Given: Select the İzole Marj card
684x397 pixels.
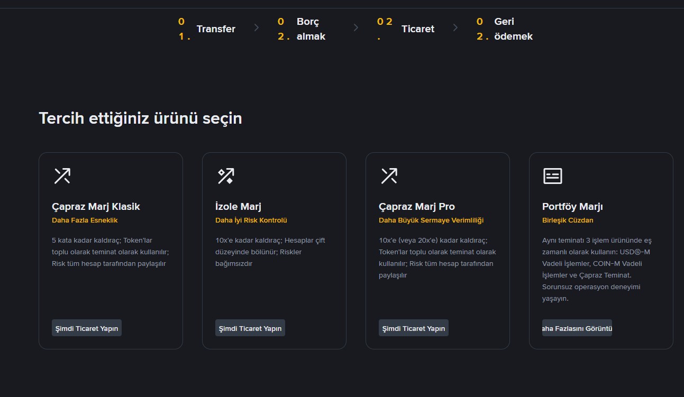Looking at the screenshot, I should [x=274, y=251].
